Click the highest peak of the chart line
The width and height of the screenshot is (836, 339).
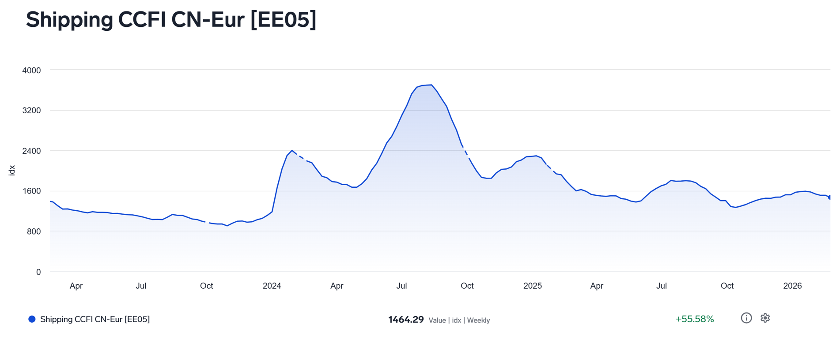coord(431,85)
